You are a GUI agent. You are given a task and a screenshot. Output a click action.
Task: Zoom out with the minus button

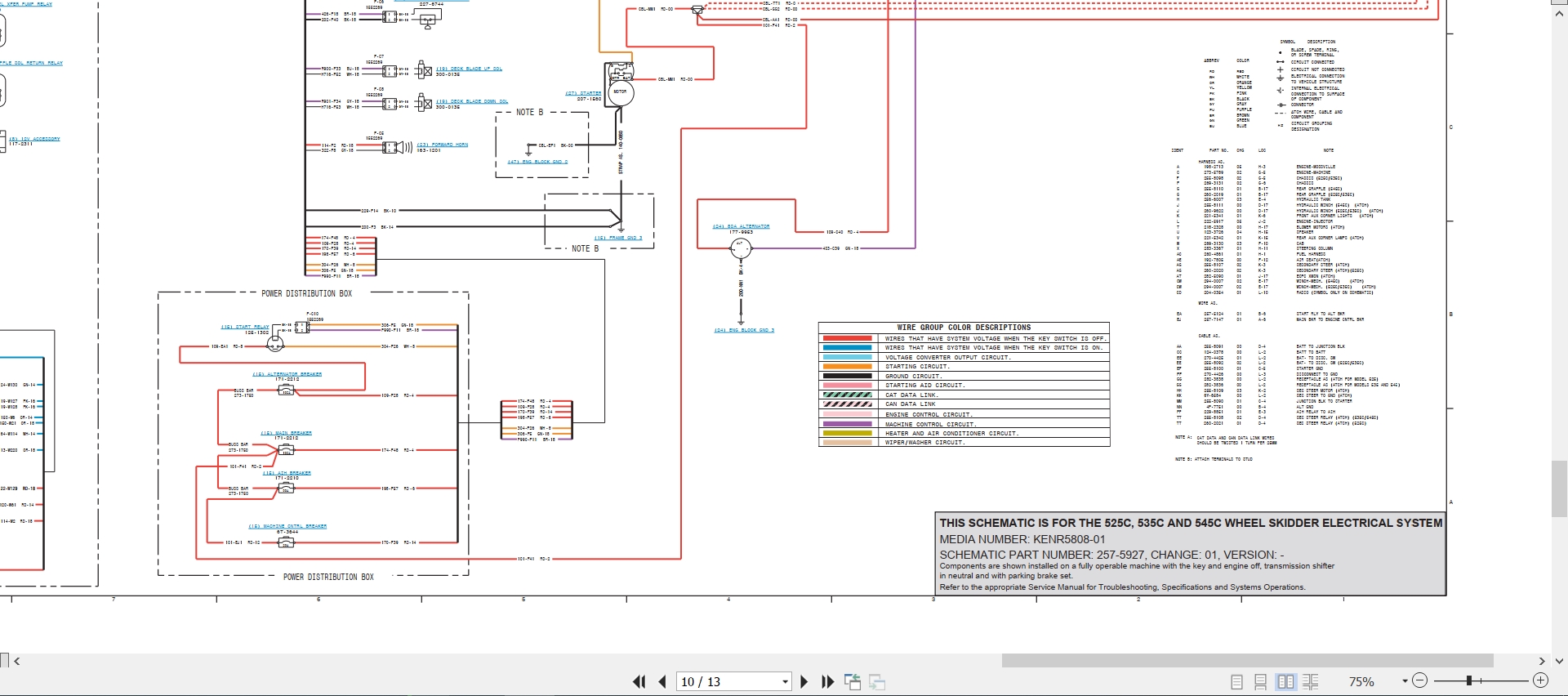[1420, 680]
